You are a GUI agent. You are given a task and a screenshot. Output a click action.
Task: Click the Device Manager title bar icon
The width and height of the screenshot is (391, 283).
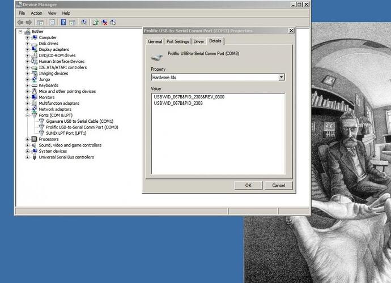tap(19, 5)
